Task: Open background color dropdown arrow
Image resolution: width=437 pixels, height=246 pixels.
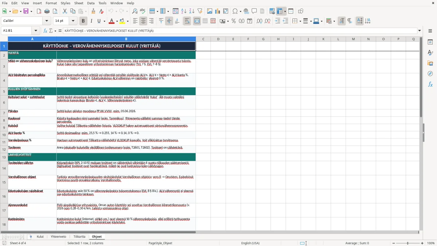Action: (127, 21)
